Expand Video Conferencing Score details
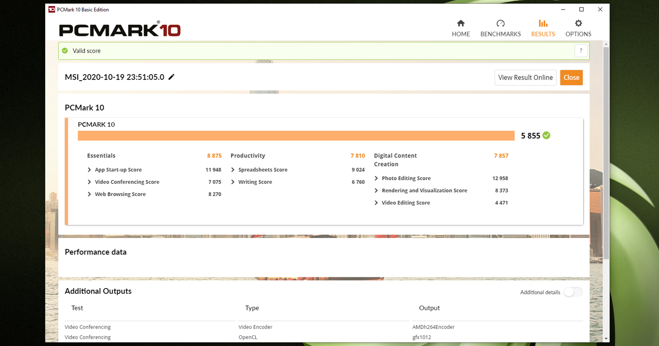This screenshot has height=346, width=659. point(89,182)
